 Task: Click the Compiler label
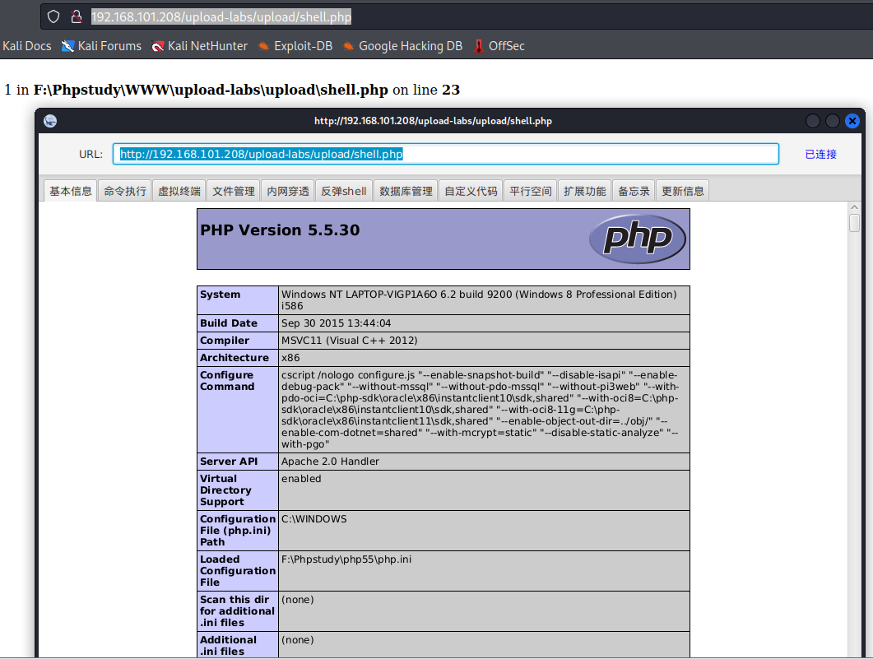[x=225, y=341]
